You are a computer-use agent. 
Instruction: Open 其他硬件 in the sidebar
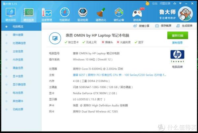21,101
